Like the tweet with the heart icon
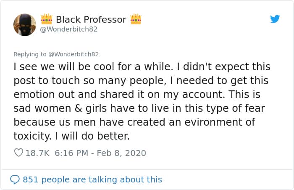The width and height of the screenshot is (294, 190). pyautogui.click(x=18, y=153)
